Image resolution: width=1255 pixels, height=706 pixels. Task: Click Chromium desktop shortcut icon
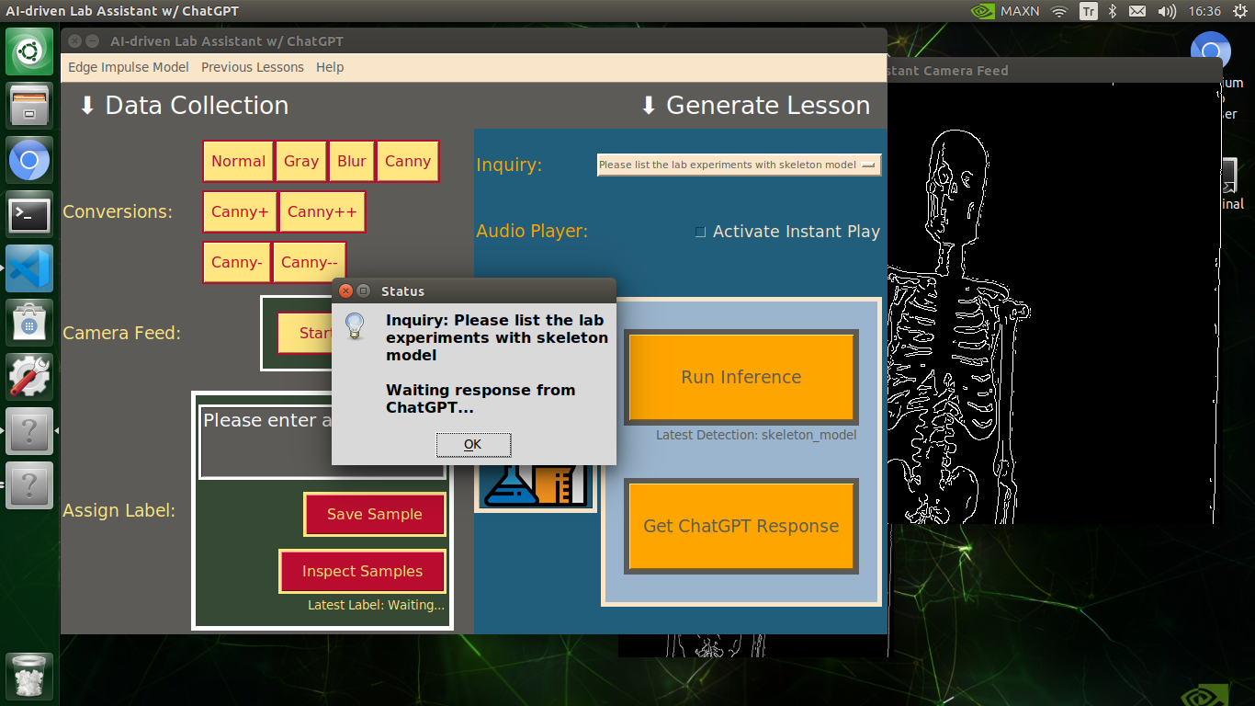1210,51
